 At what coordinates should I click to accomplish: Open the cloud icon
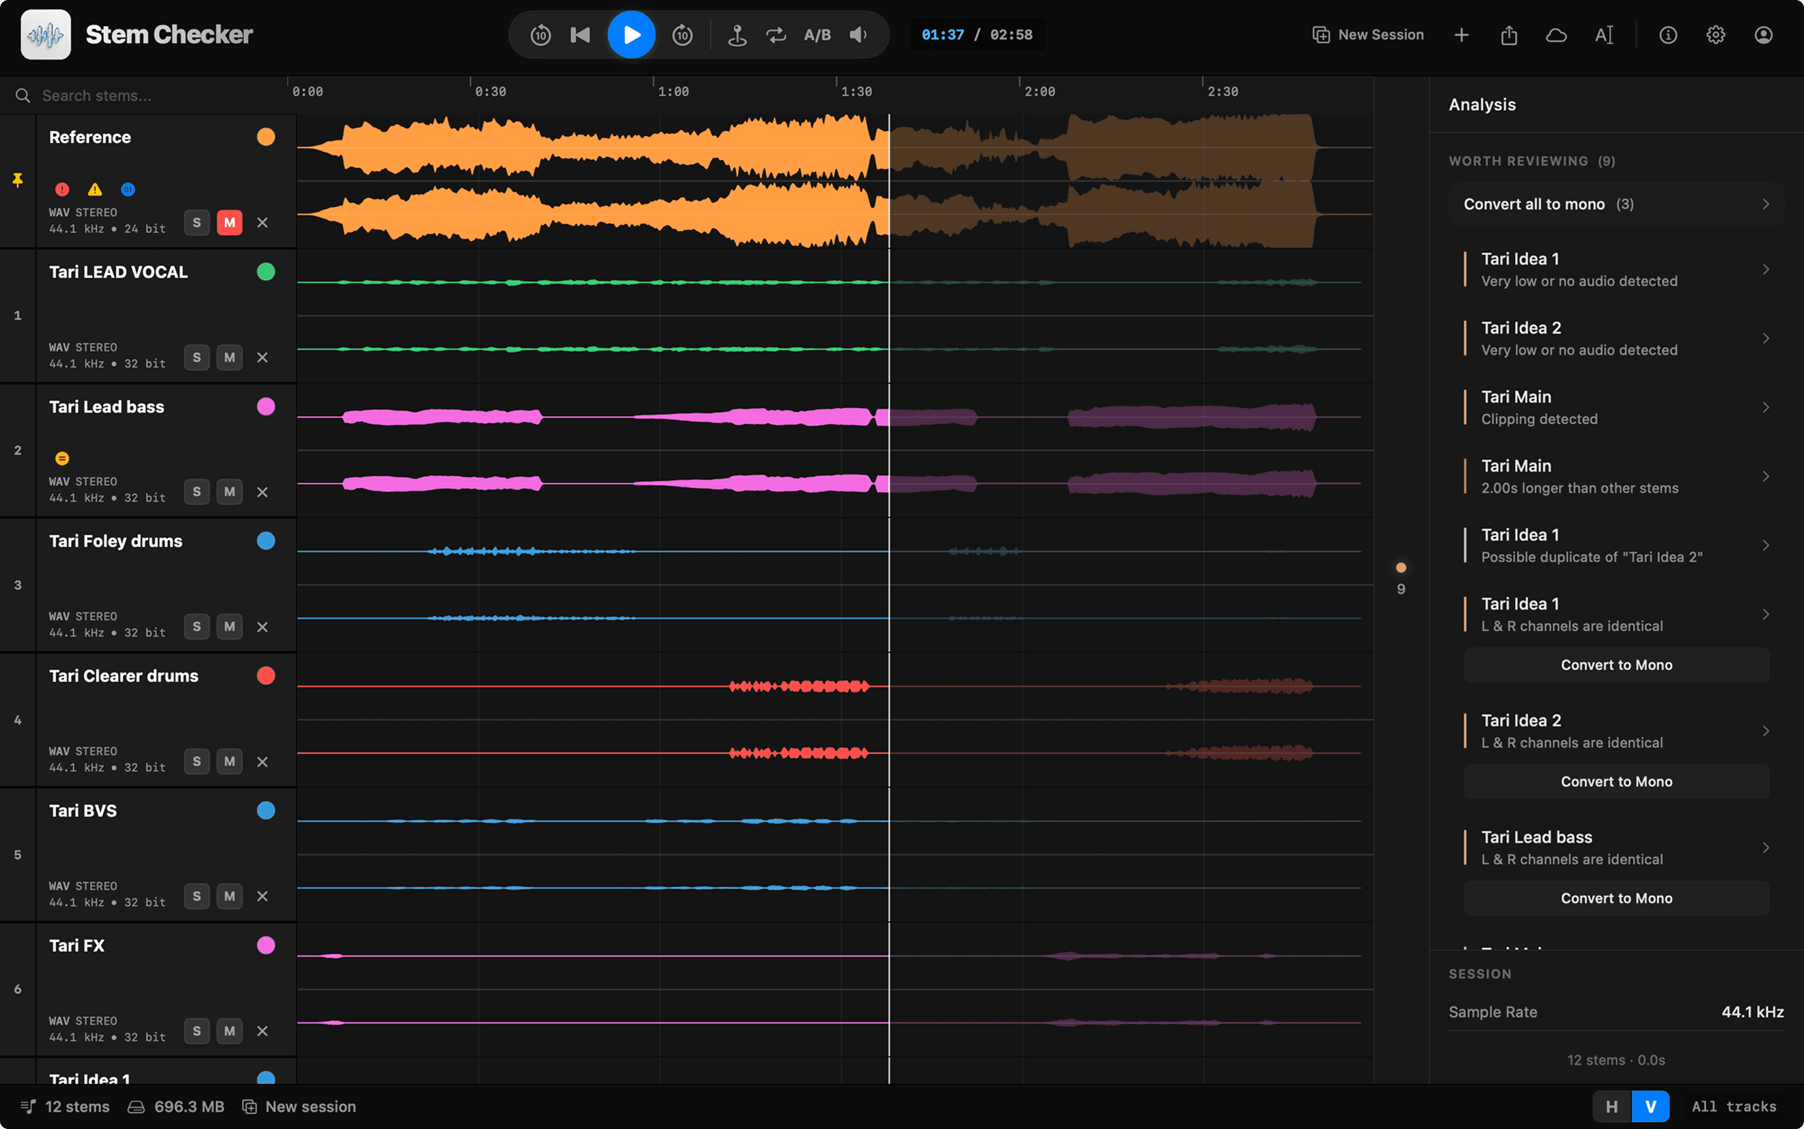pyautogui.click(x=1556, y=34)
